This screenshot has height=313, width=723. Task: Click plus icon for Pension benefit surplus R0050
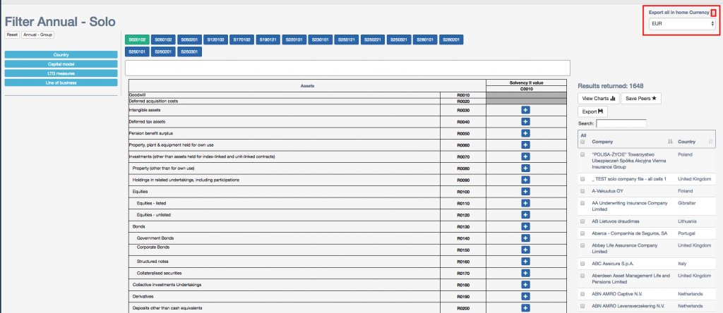525,133
